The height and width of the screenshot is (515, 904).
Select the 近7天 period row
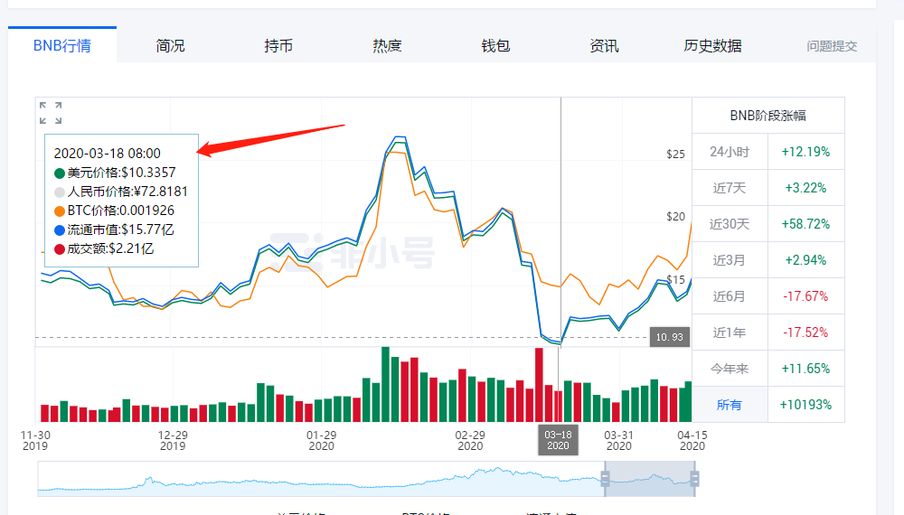pos(767,188)
